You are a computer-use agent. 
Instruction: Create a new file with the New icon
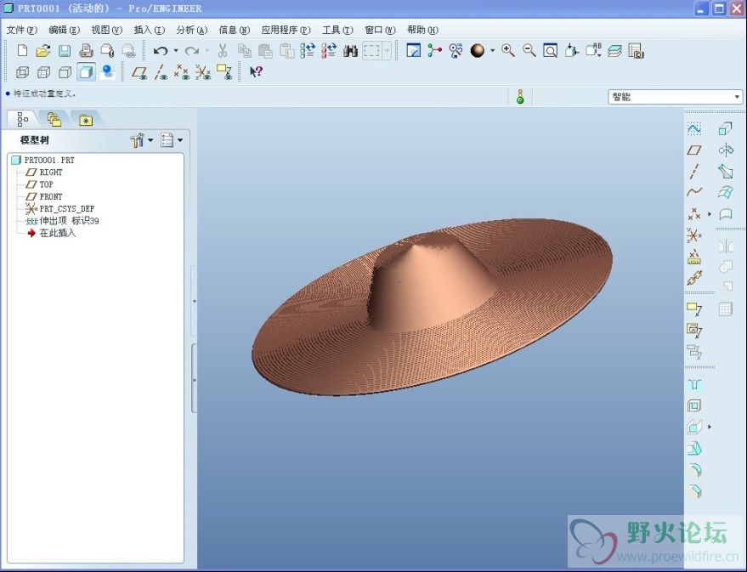(x=22, y=50)
